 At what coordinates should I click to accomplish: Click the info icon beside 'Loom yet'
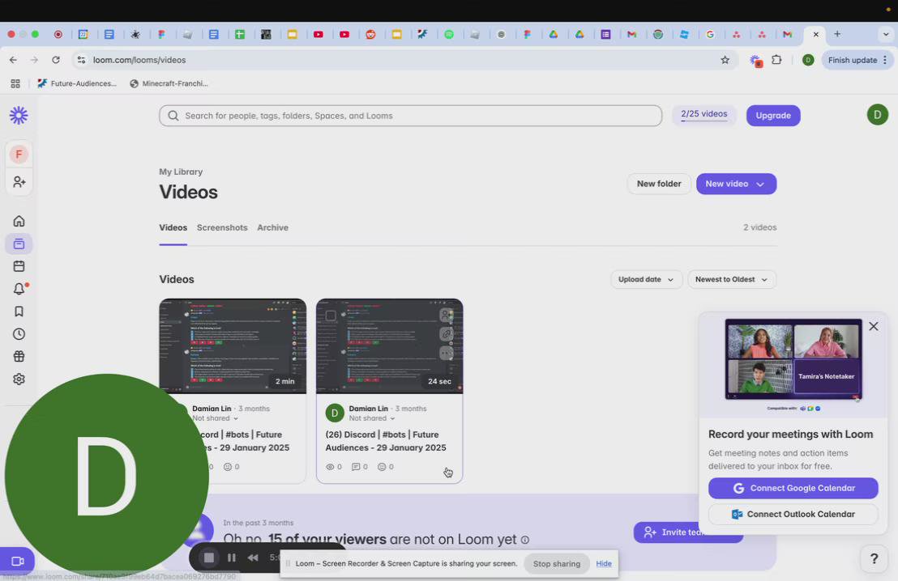524,539
